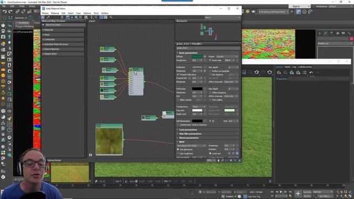Expand the Maps group in browser
Image resolution: width=354 pixels, height=199 pixels.
pos(63,35)
